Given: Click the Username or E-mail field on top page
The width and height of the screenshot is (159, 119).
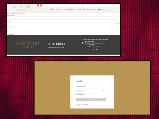Looking at the screenshot, I should [64, 18].
